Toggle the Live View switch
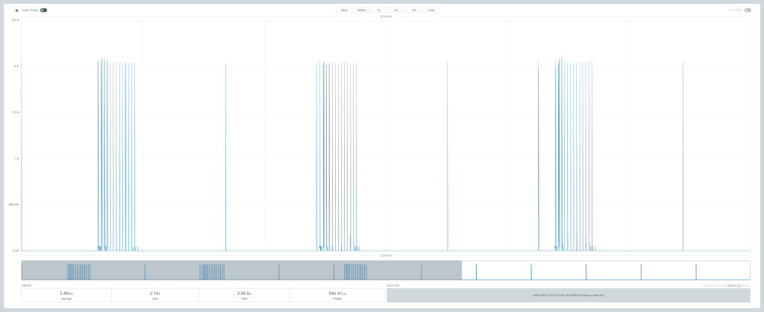The width and height of the screenshot is (764, 312). [x=747, y=10]
